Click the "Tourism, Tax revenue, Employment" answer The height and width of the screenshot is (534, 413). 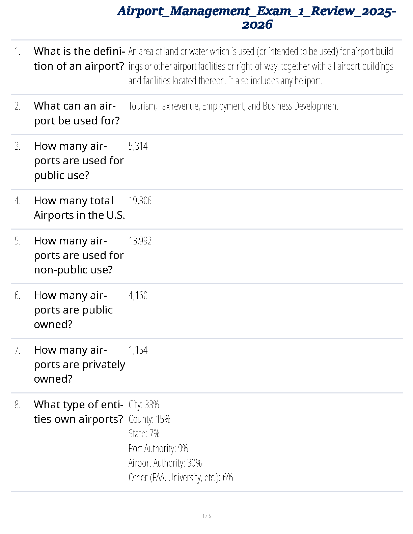pyautogui.click(x=233, y=106)
